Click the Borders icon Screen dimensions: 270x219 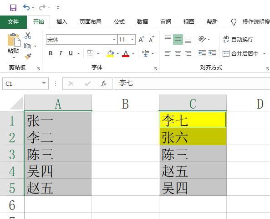click(91, 53)
